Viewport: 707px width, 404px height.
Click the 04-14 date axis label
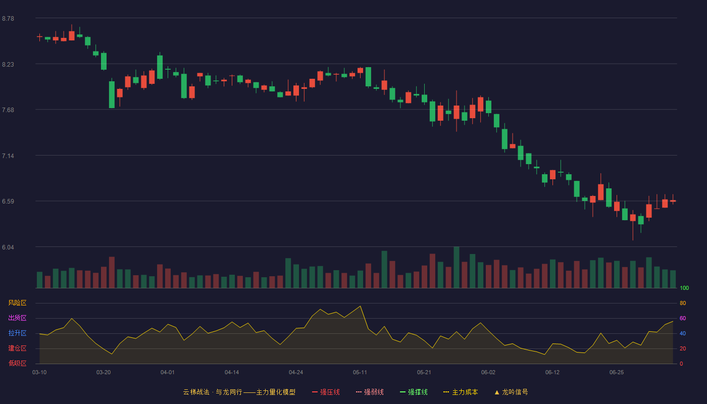pos(232,372)
